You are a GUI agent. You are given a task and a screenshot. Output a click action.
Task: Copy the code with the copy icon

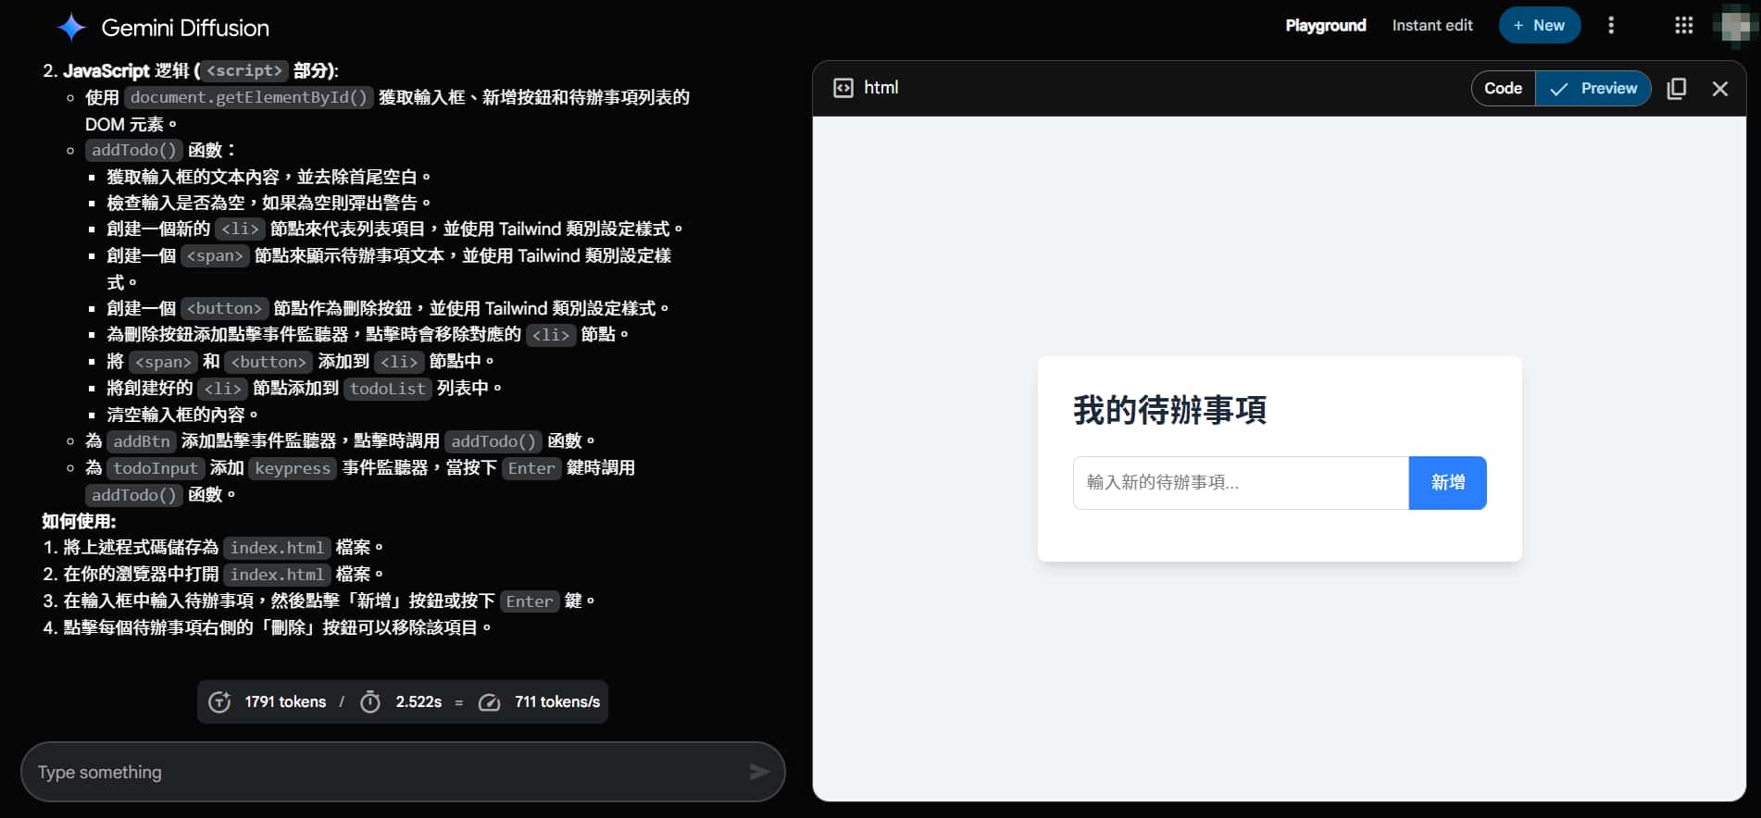[x=1676, y=88]
